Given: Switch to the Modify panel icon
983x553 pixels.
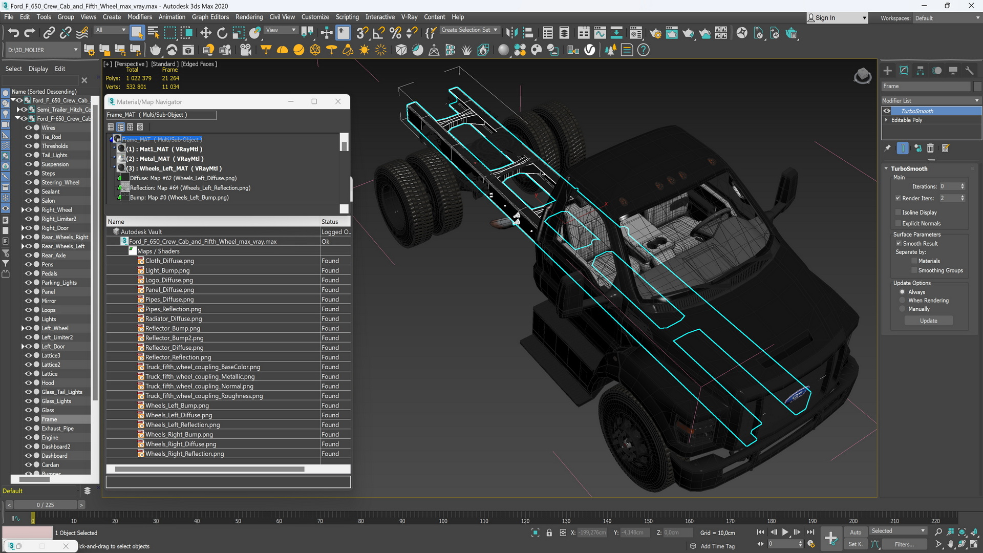Looking at the screenshot, I should [x=904, y=71].
